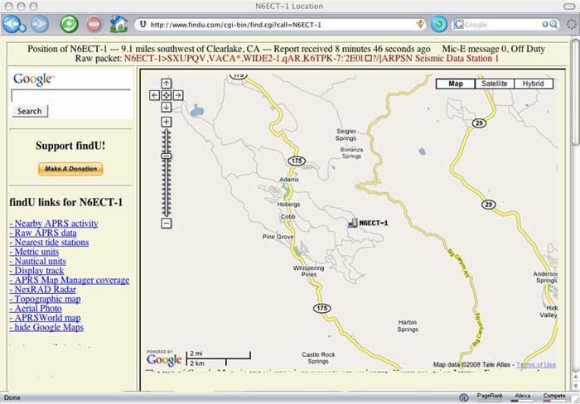The height and width of the screenshot is (404, 580).
Task: Click the map zoom slider handle
Action: [x=166, y=156]
